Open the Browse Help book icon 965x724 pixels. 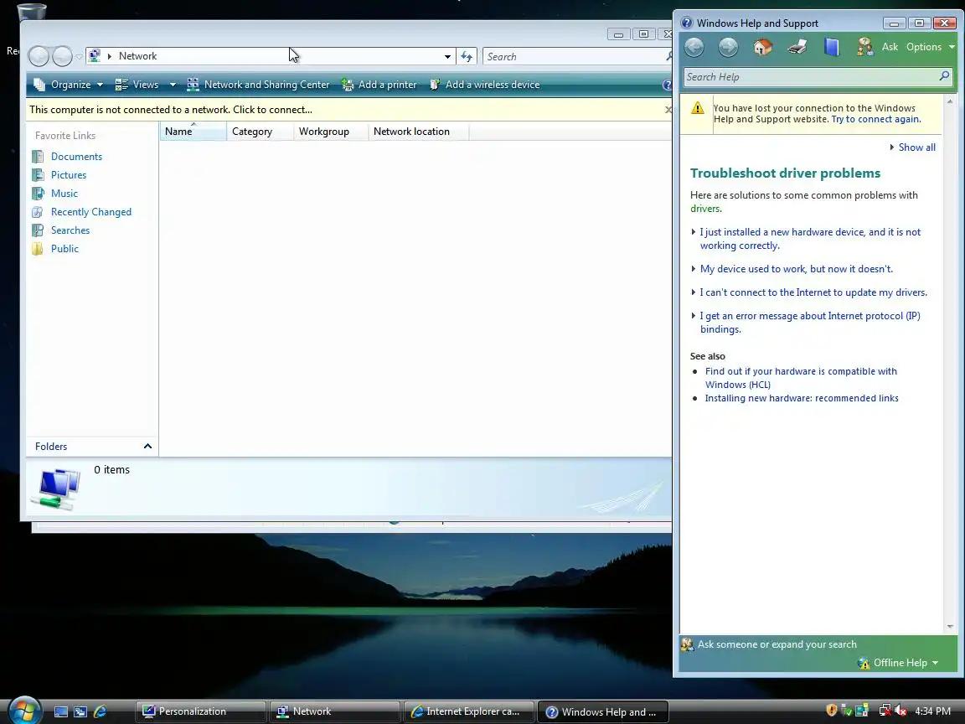pyautogui.click(x=832, y=48)
